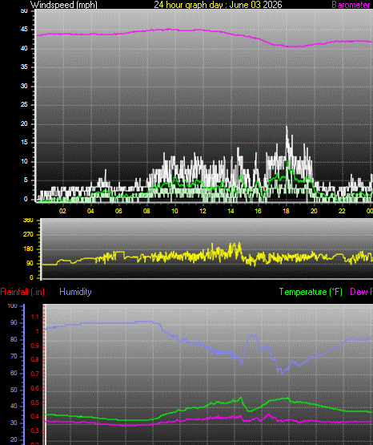
Task: Click the red 0.6 rainfall axis value
Action: [x=34, y=389]
